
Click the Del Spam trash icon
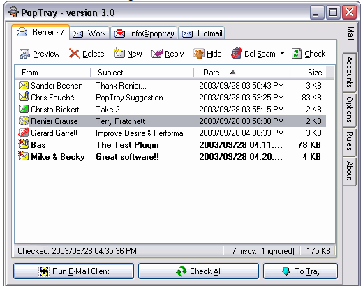236,53
